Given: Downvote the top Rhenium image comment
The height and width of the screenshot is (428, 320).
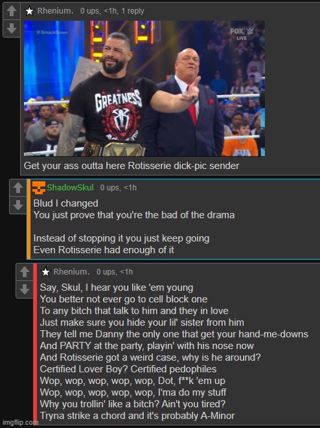Looking at the screenshot, I should [12, 28].
